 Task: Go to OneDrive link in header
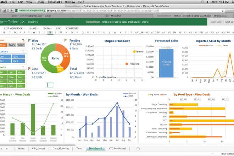click(x=33, y=22)
